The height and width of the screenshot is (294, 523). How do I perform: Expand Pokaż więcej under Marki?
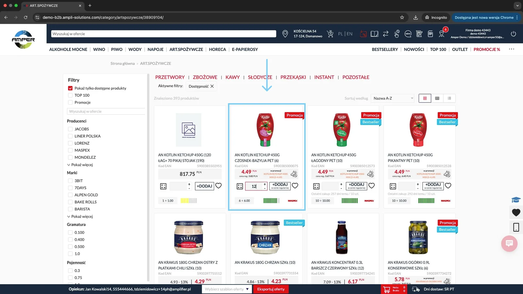click(80, 217)
